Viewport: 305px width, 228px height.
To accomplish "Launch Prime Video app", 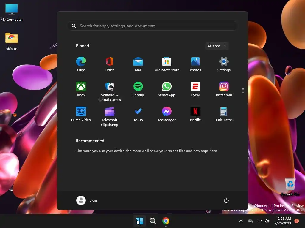I will click(x=81, y=114).
